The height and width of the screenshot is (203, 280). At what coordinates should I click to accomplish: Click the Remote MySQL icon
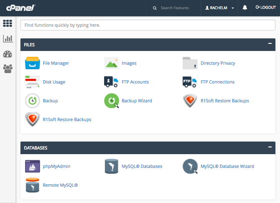click(x=33, y=185)
